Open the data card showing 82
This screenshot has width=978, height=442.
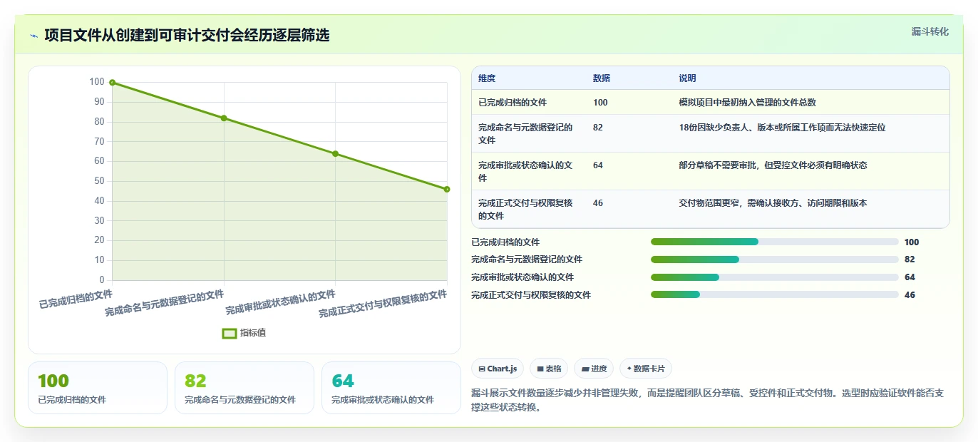pos(244,388)
